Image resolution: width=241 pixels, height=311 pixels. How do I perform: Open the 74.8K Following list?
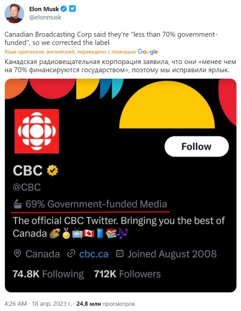point(48,274)
